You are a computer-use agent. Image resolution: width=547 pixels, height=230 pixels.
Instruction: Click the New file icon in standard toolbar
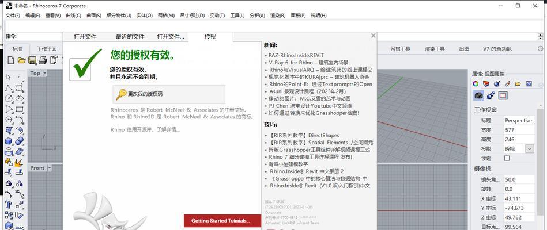tap(10, 60)
